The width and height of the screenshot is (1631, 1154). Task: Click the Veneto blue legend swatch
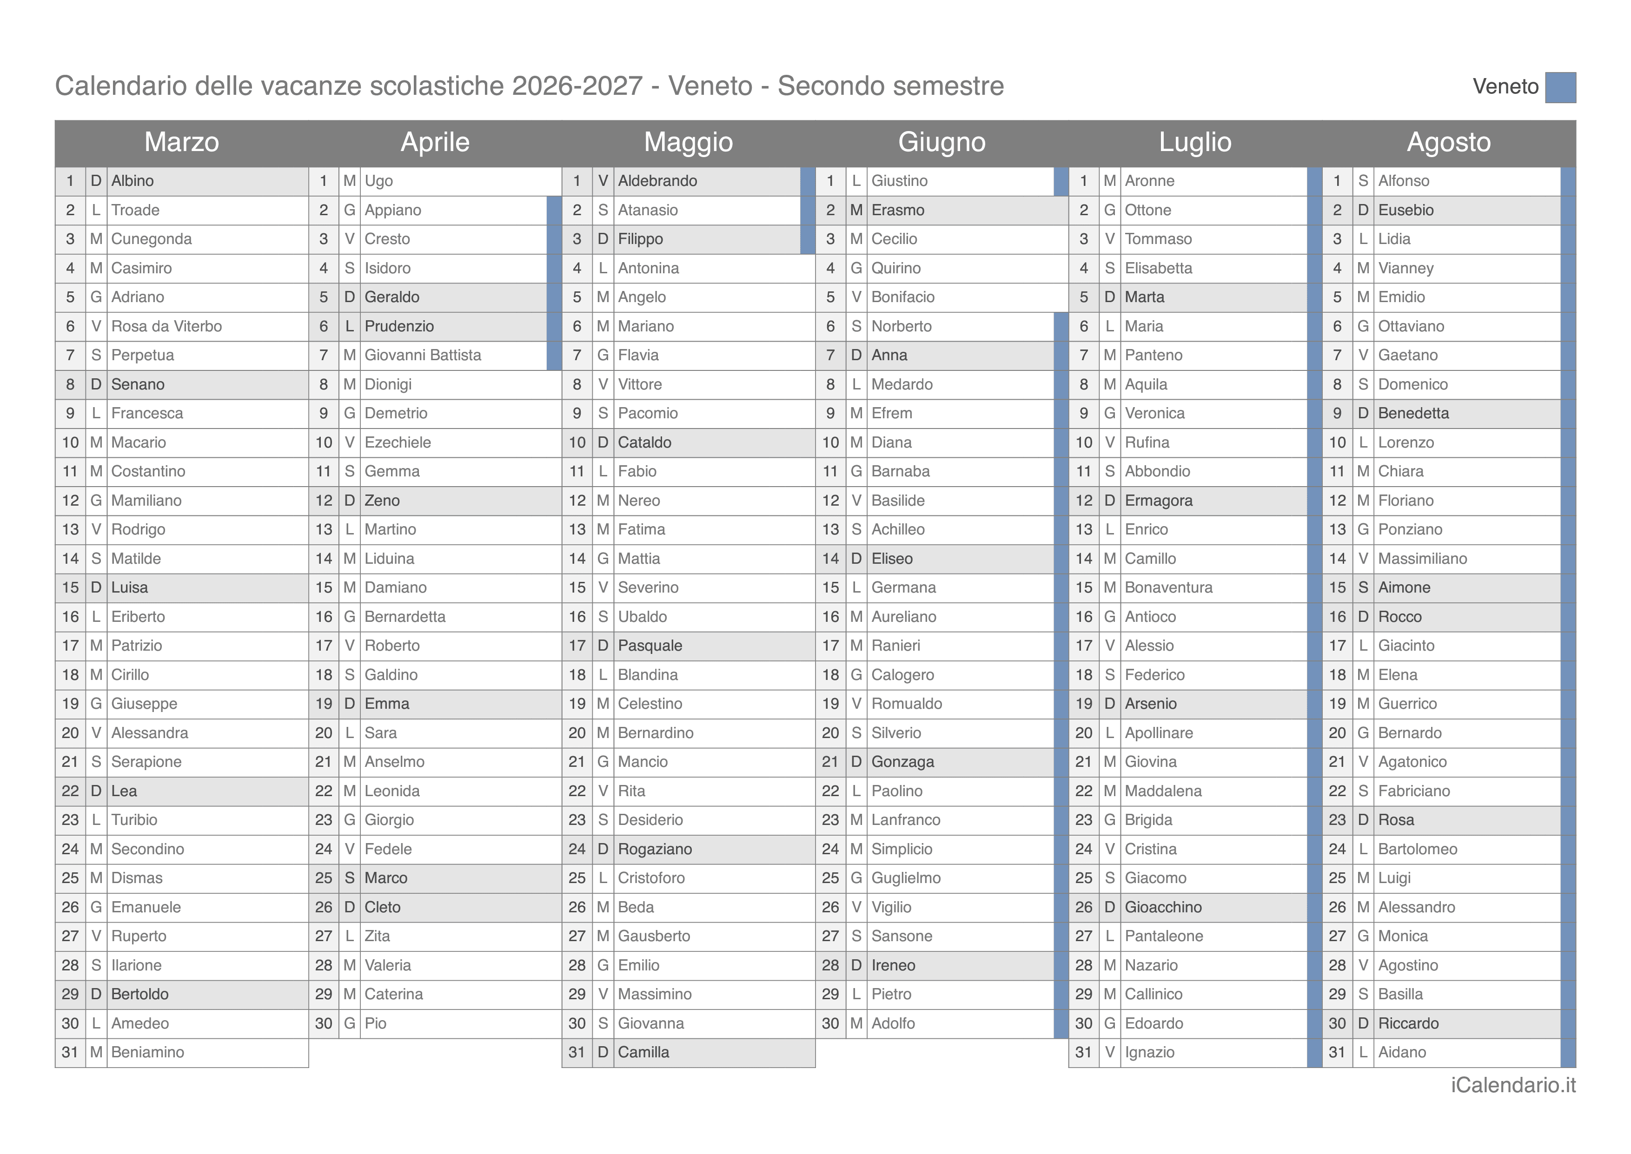[x=1560, y=87]
